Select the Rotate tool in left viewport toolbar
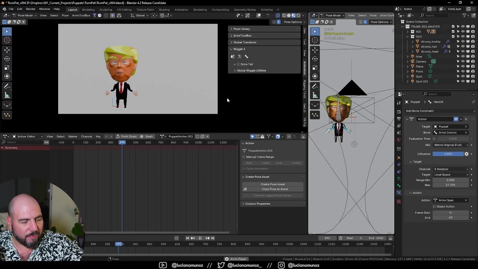 point(7,59)
